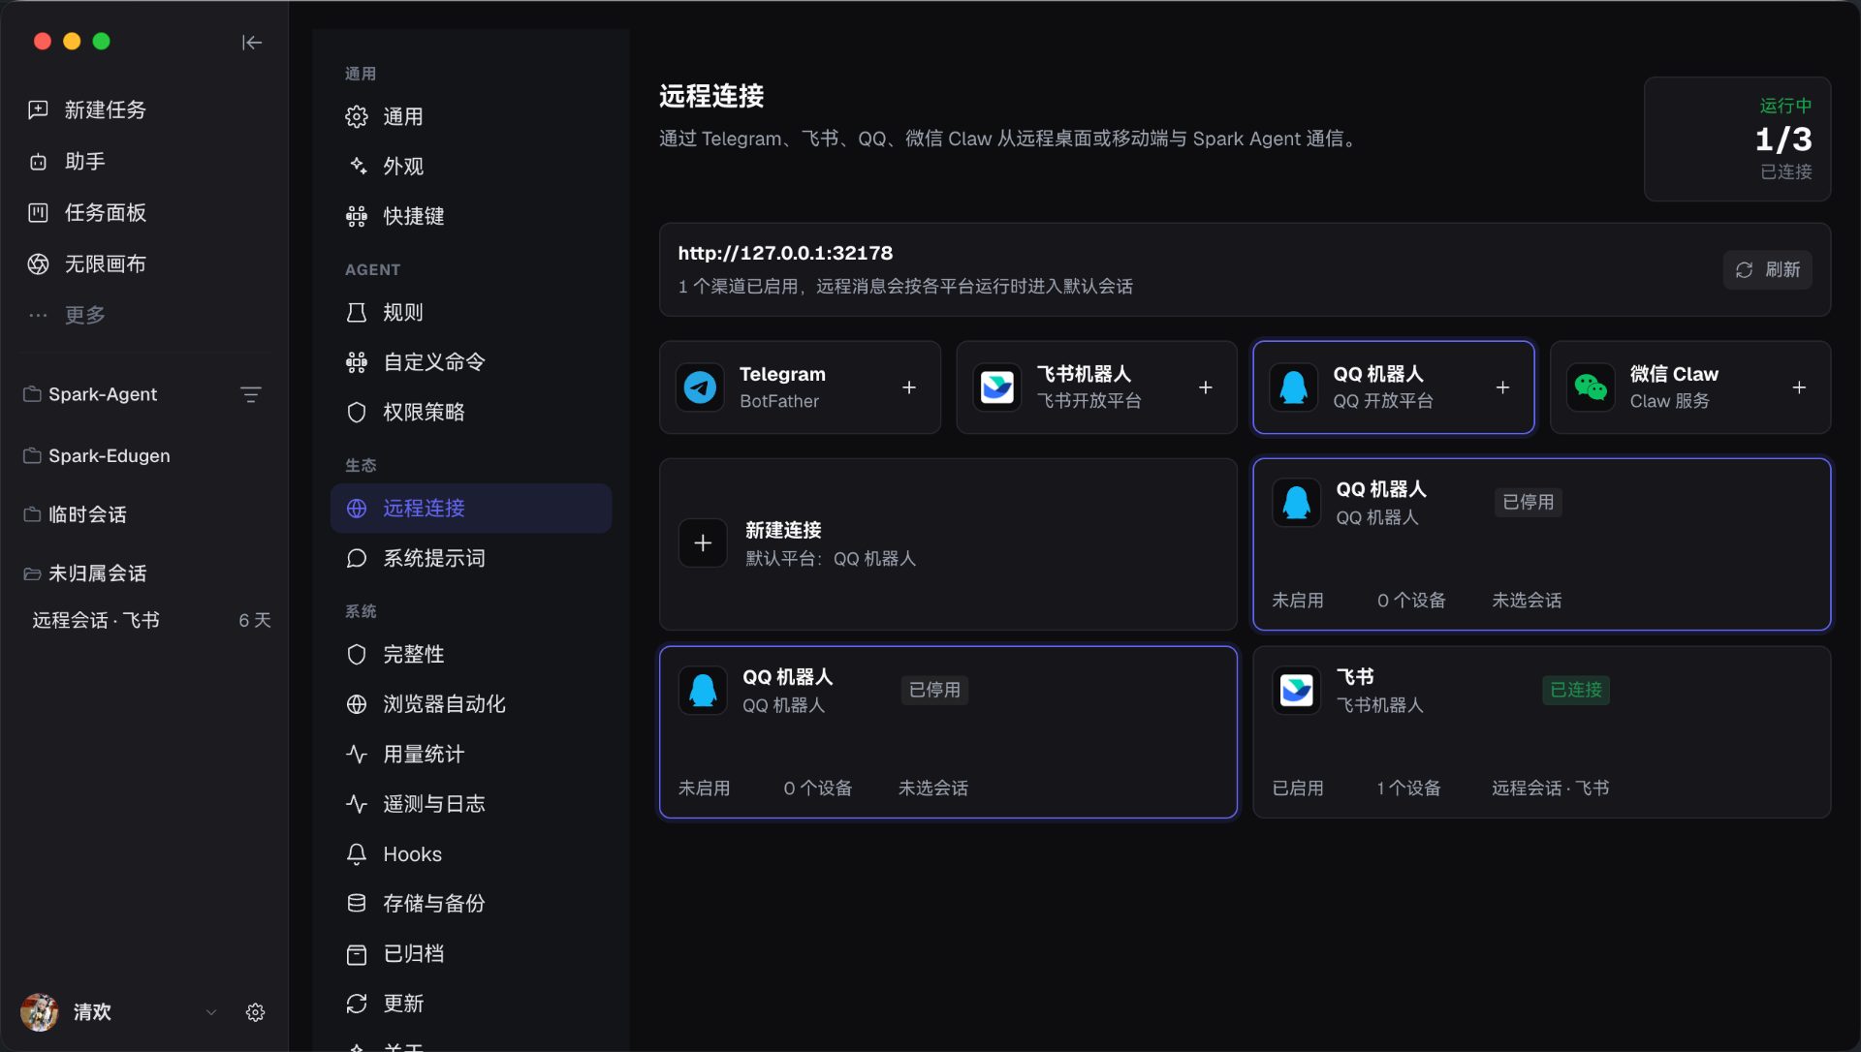Collapse the left sidebar with the arrow icon
The height and width of the screenshot is (1052, 1861).
252,42
